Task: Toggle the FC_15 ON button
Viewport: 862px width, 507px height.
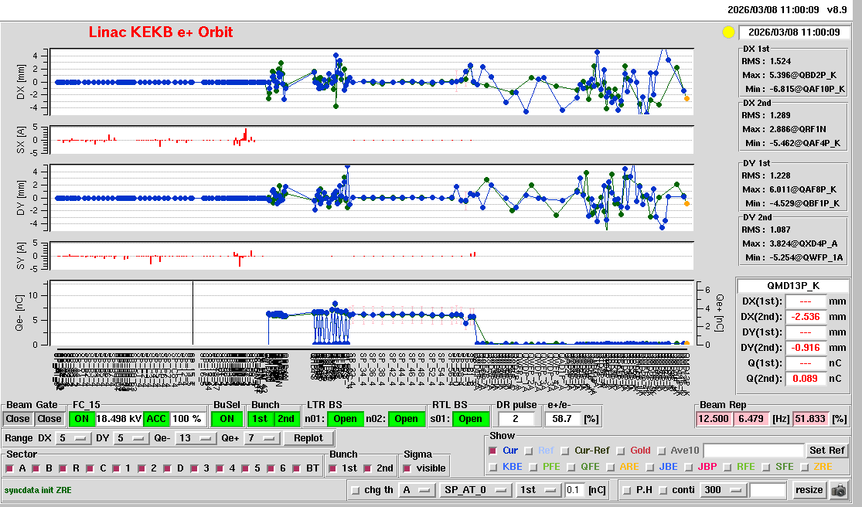Action: [x=80, y=419]
